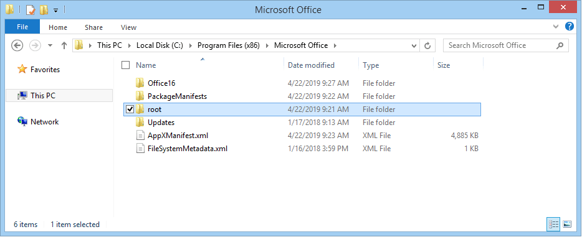Switch to the View ribbon tab

(129, 27)
